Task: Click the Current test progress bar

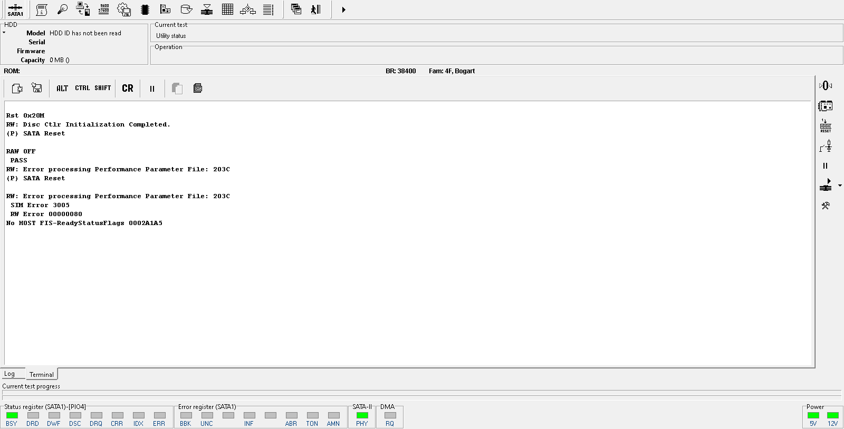Action: pos(421,393)
